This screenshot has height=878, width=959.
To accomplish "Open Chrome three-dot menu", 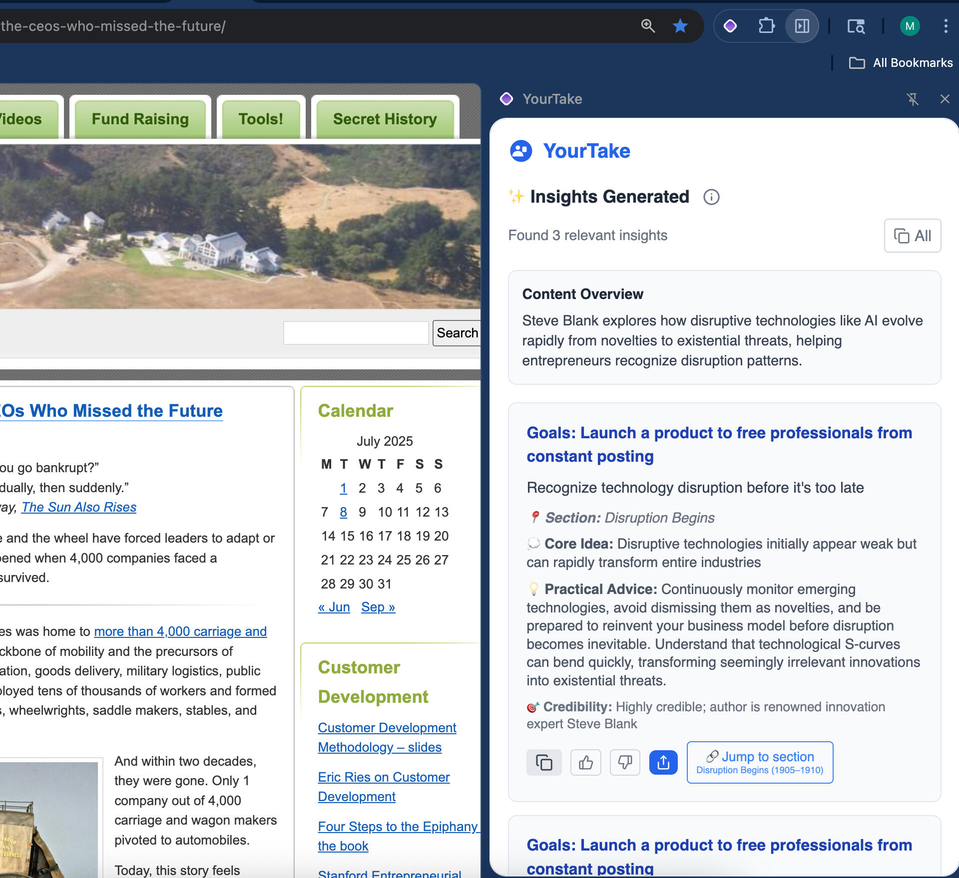I will tap(946, 26).
